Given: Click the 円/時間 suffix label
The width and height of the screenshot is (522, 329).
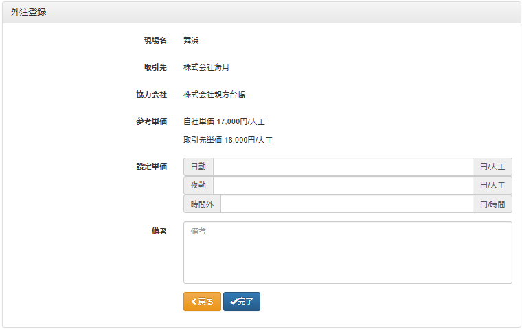Looking at the screenshot, I should pos(492,204).
